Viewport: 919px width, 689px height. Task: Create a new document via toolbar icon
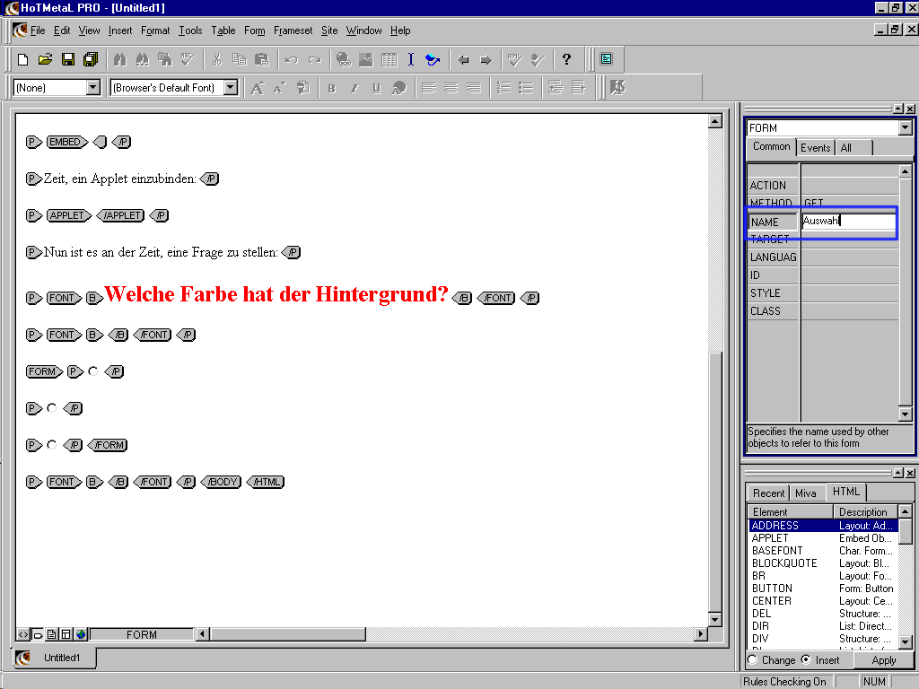coord(23,60)
